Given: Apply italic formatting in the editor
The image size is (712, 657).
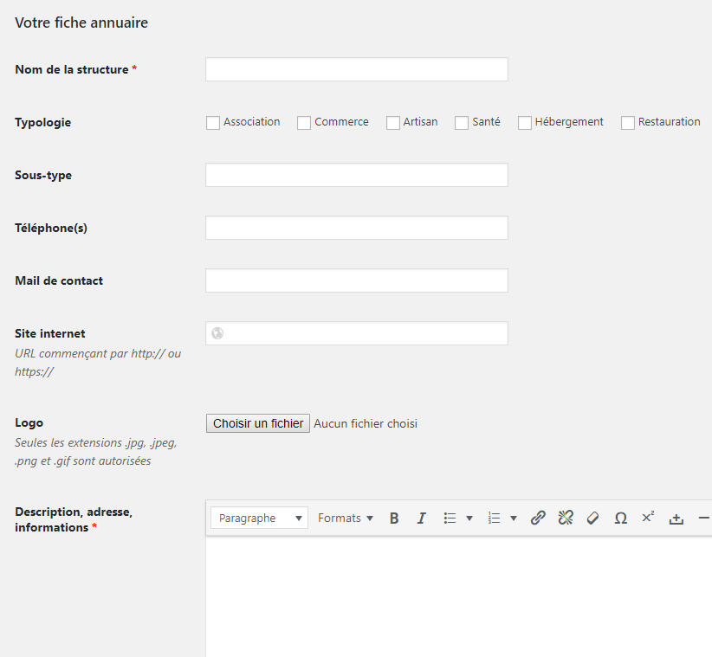Looking at the screenshot, I should point(422,519).
